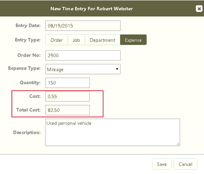Click the Order No field containing 2900
The image size is (204, 174).
click(x=83, y=56)
